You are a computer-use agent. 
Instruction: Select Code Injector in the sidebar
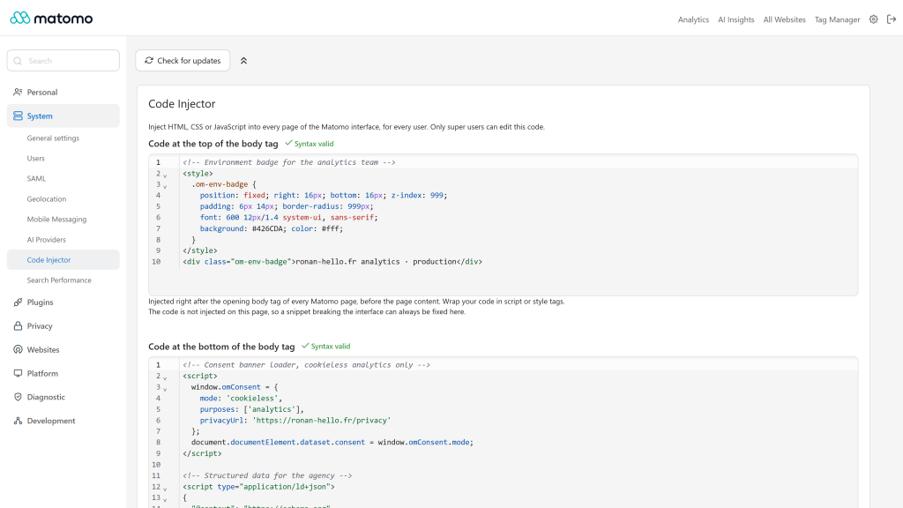63,260
